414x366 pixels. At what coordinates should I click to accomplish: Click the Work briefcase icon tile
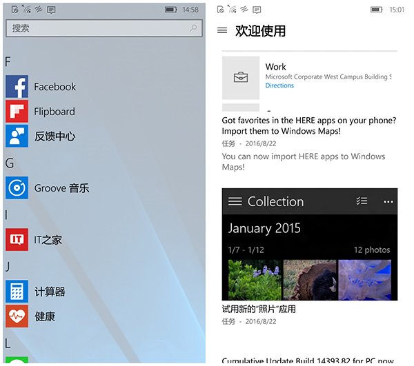coord(241,78)
